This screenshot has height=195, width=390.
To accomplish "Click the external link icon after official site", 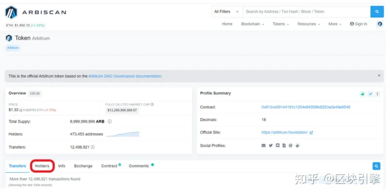I will click(x=311, y=133).
